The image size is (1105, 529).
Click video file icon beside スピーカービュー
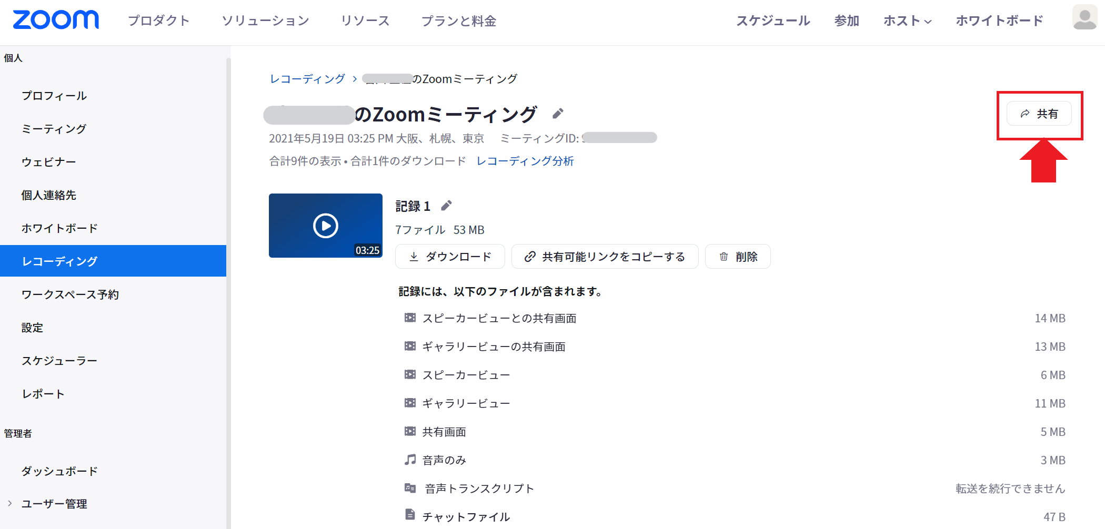[x=410, y=374]
